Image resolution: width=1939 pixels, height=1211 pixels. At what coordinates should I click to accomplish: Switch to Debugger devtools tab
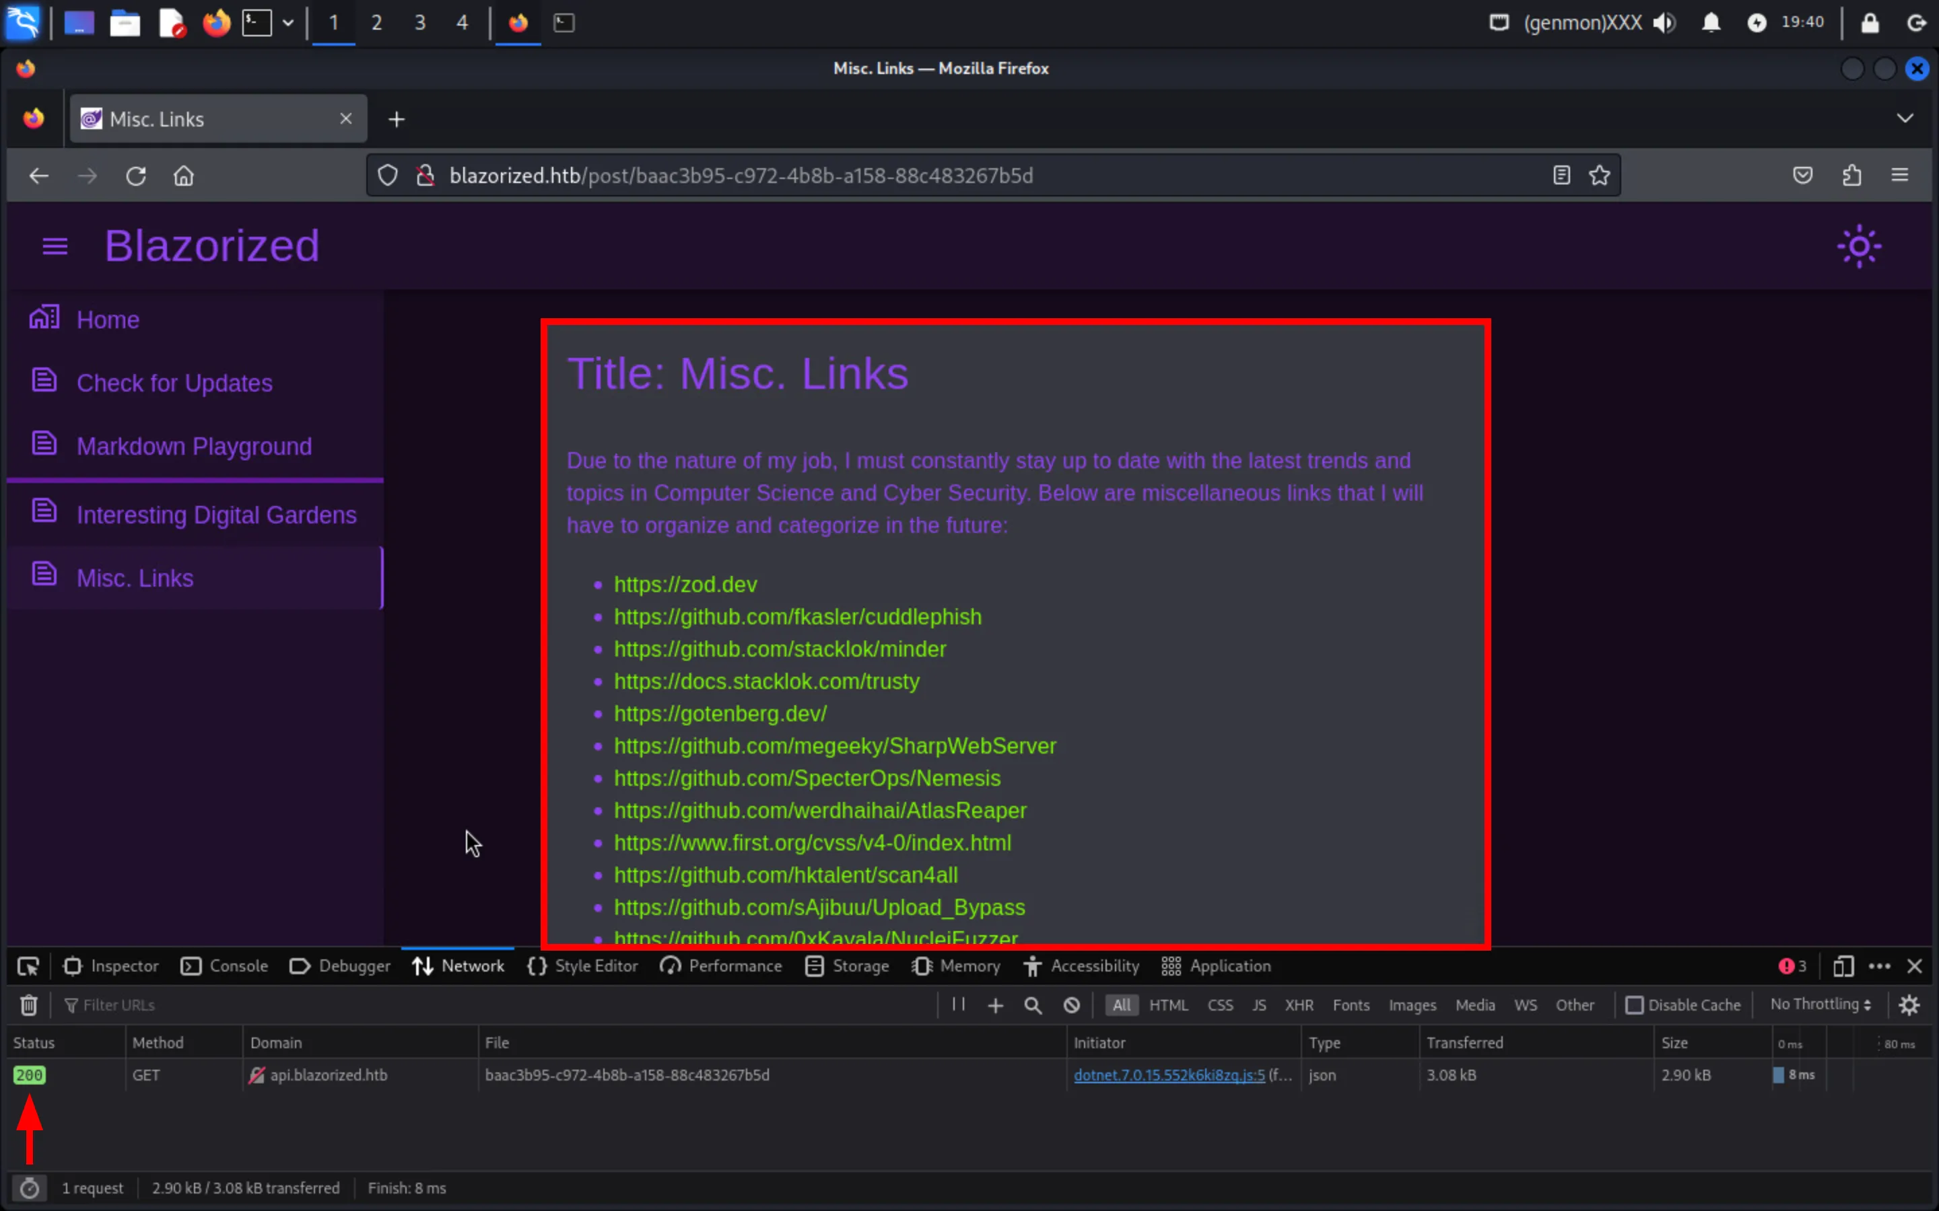coord(341,966)
